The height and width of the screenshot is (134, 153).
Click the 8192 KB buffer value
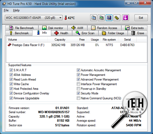click(x=63, y=121)
